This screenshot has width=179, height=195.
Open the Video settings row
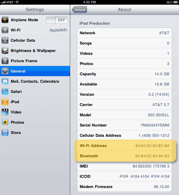point(35,112)
